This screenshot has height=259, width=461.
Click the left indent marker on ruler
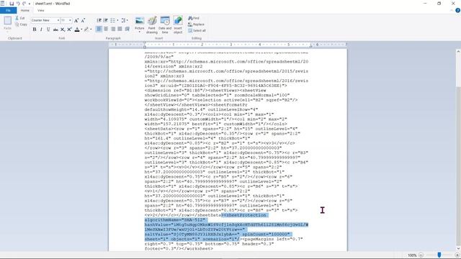[x=145, y=45]
